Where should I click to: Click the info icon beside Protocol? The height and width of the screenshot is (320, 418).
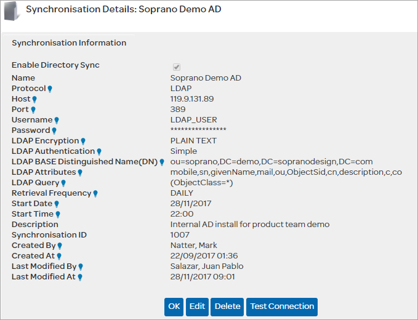click(x=50, y=89)
